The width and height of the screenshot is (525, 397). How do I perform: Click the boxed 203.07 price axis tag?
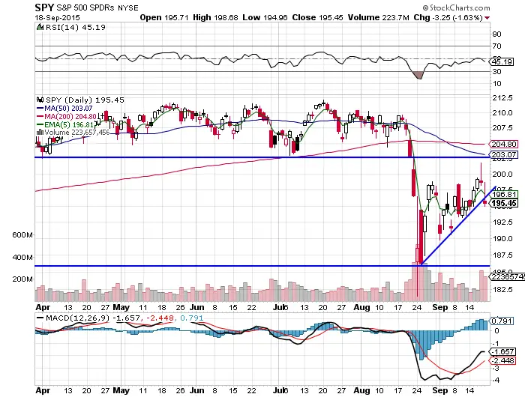tap(504, 154)
